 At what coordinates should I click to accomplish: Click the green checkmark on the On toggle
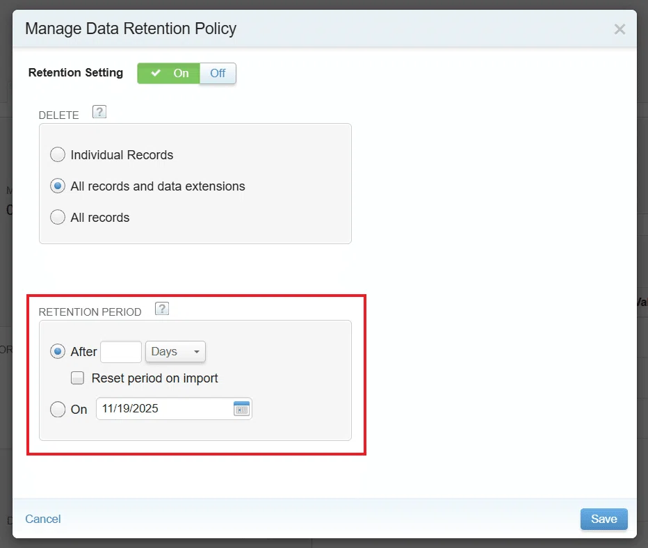click(156, 73)
